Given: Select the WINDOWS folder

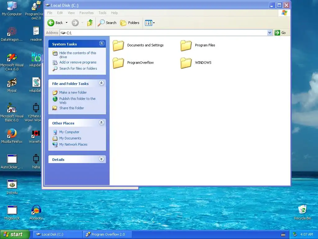Looking at the screenshot, I should (x=196, y=63).
